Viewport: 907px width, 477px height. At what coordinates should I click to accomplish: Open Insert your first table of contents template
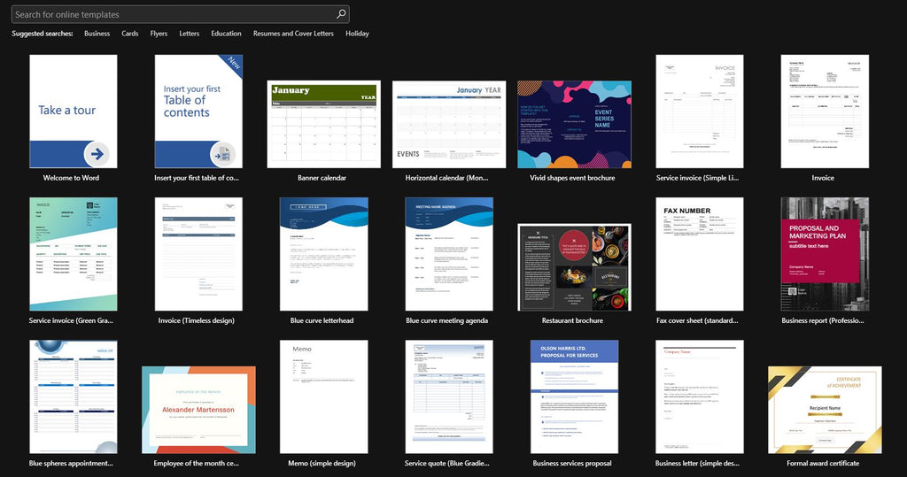tap(198, 112)
